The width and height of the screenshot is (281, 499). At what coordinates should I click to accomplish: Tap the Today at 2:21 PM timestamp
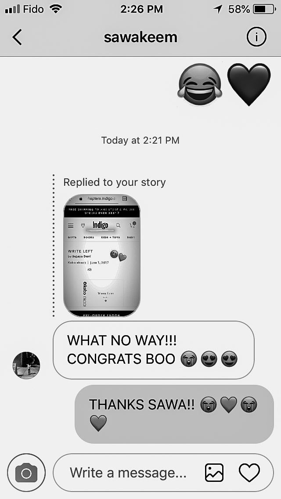point(140,141)
